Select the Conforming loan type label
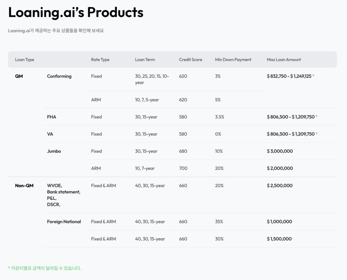 coord(59,76)
